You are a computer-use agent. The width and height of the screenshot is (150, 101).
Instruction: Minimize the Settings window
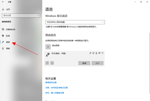135,2
